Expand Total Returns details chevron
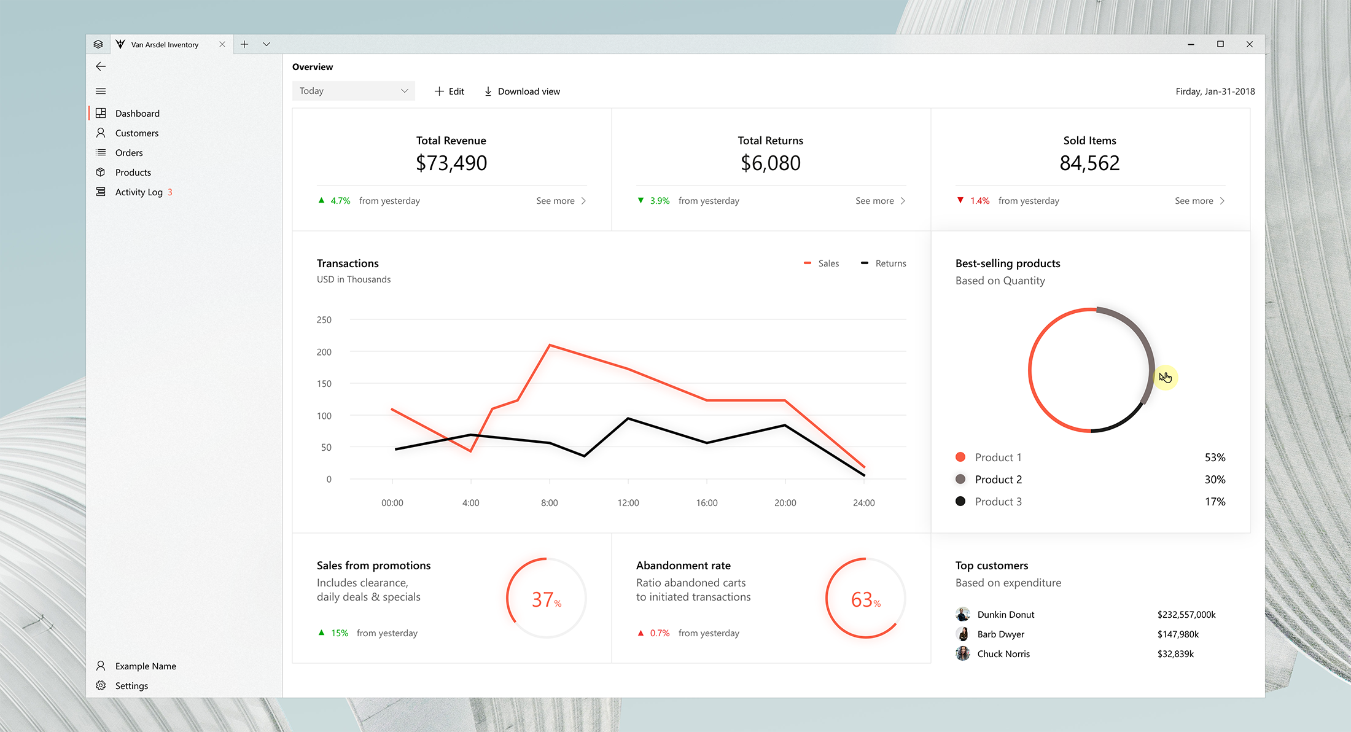 (903, 201)
